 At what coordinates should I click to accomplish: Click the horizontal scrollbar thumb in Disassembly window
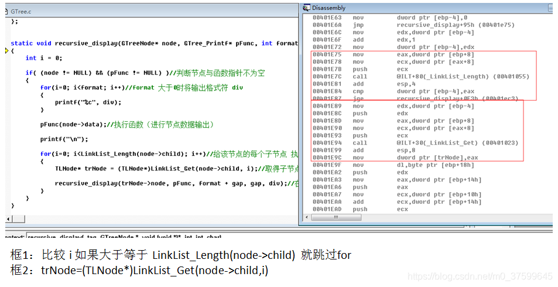tap(336, 217)
